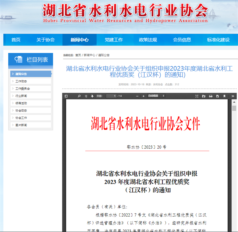Screen dimensions: 238x232
Task: Click the previous page up-arrow icon
Action: 86,96
